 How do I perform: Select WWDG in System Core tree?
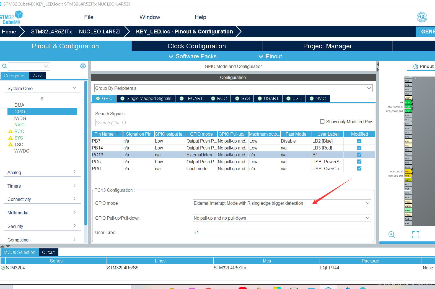point(22,151)
